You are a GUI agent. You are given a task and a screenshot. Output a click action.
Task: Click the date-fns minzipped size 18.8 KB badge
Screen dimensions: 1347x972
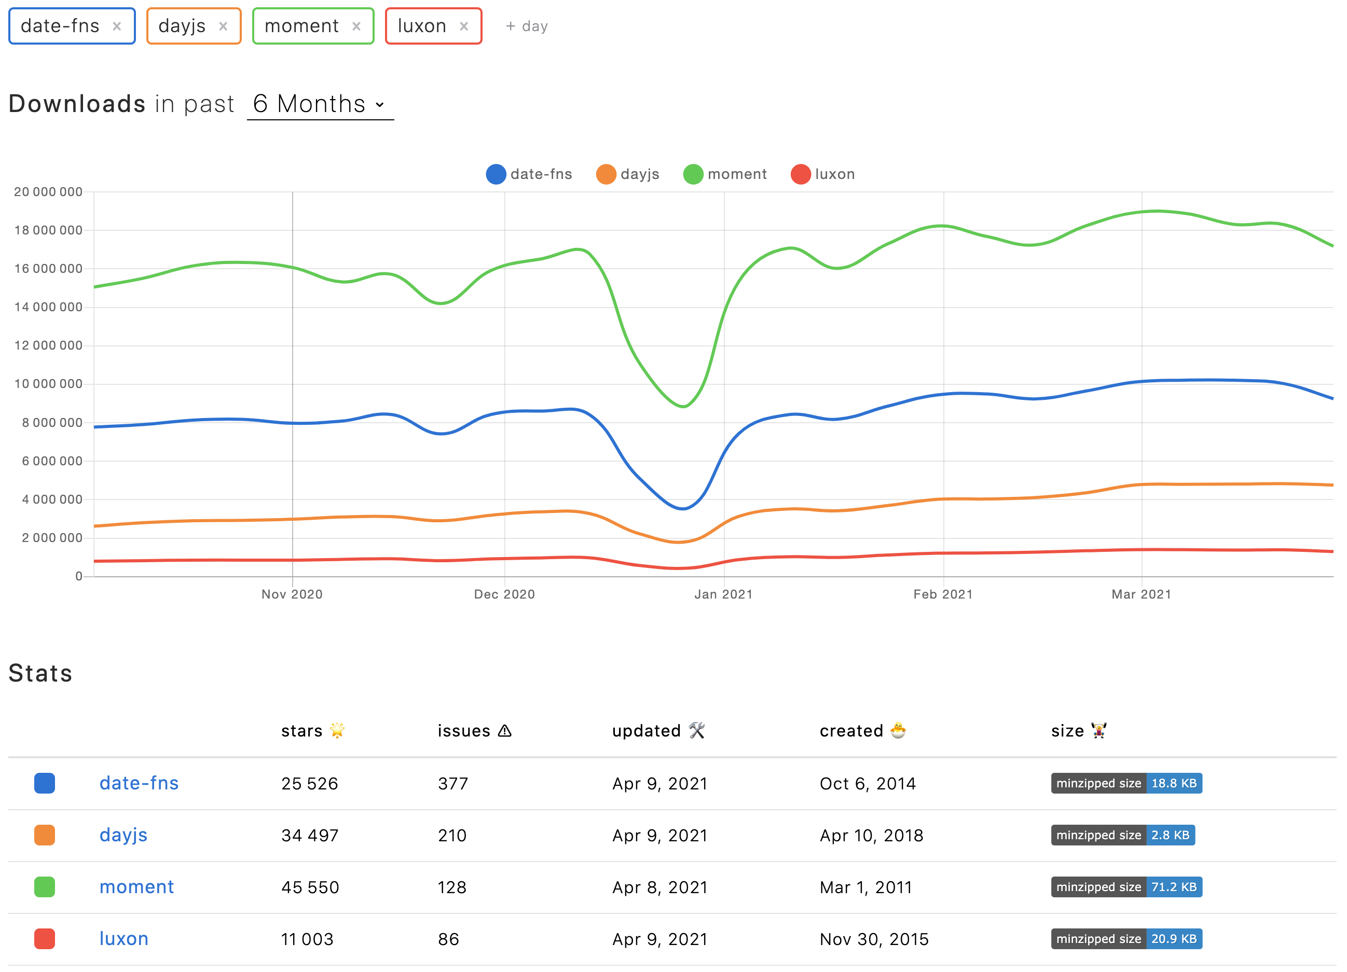click(x=1126, y=783)
